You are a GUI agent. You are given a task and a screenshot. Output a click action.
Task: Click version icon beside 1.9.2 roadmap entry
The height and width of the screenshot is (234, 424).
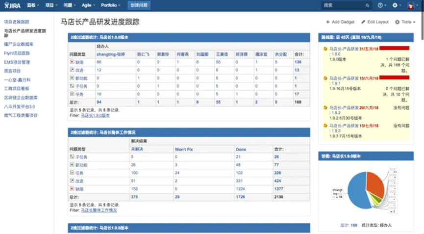pyautogui.click(x=325, y=107)
